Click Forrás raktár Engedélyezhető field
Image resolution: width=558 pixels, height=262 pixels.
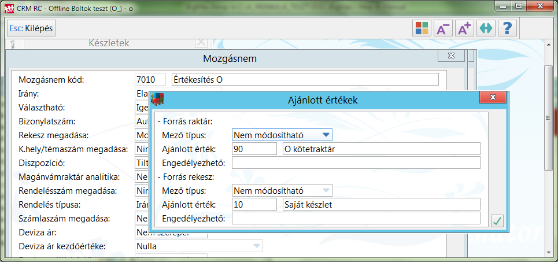(x=356, y=163)
